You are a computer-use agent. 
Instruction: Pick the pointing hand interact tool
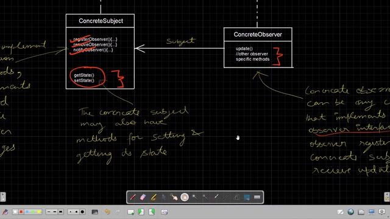tap(174, 197)
